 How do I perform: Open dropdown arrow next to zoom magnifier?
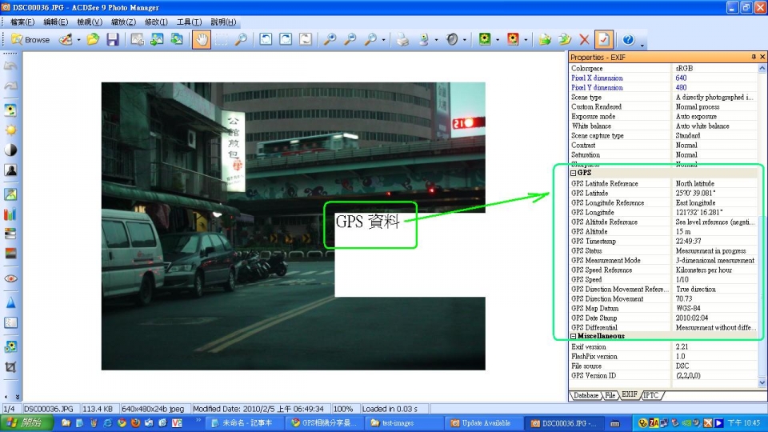click(384, 39)
